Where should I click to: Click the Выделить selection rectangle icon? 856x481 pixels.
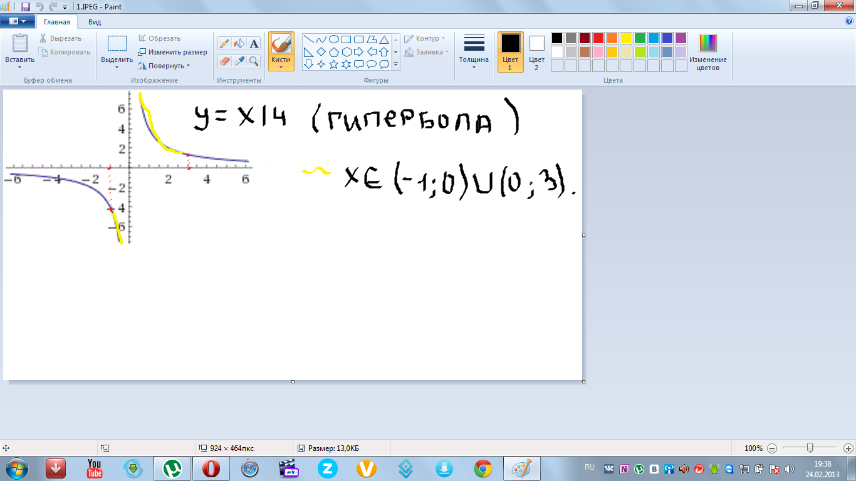coord(117,44)
